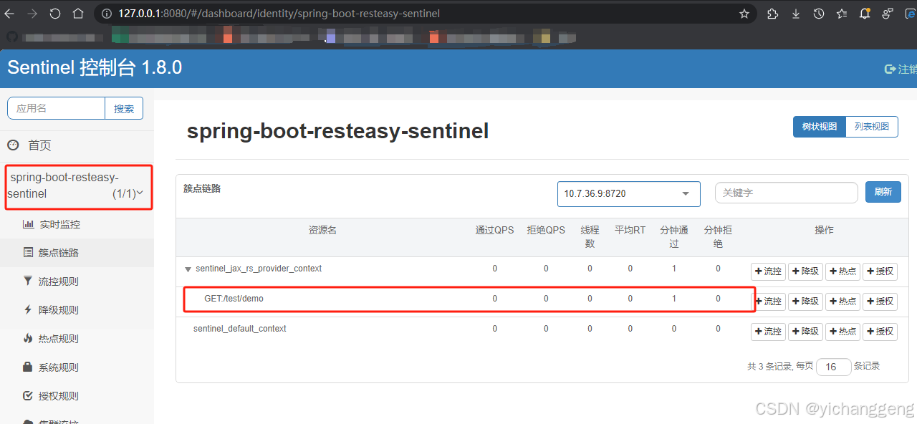917x424 pixels.
Task: Click the logout icon next to 注销
Action: click(890, 69)
